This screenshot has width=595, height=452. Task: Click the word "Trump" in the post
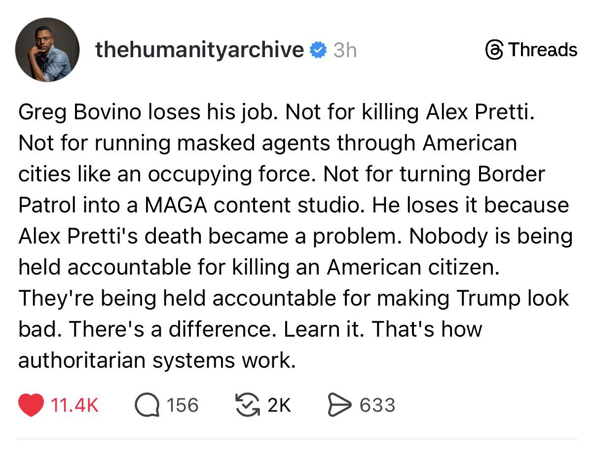pyautogui.click(x=487, y=298)
